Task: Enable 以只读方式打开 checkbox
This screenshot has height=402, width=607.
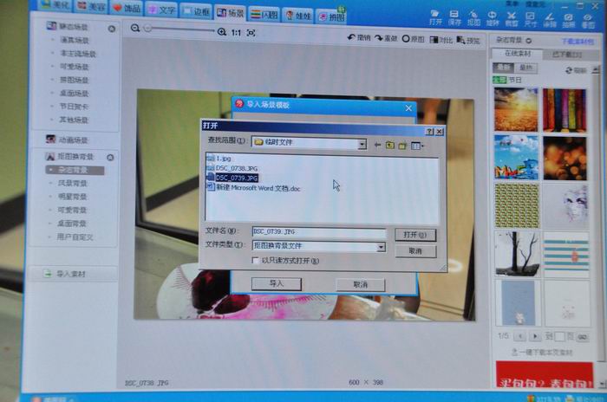Action: tap(254, 260)
